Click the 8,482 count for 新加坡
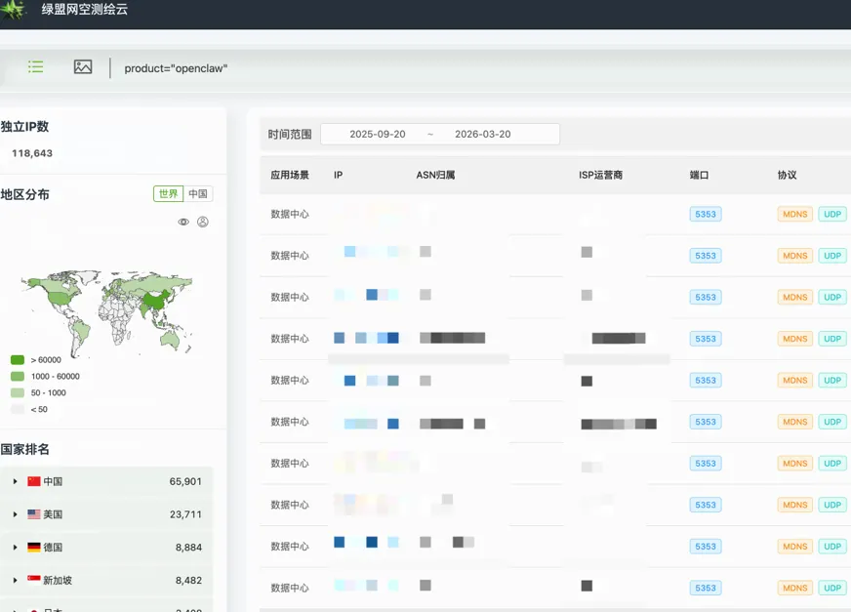Image resolution: width=851 pixels, height=612 pixels. click(189, 581)
